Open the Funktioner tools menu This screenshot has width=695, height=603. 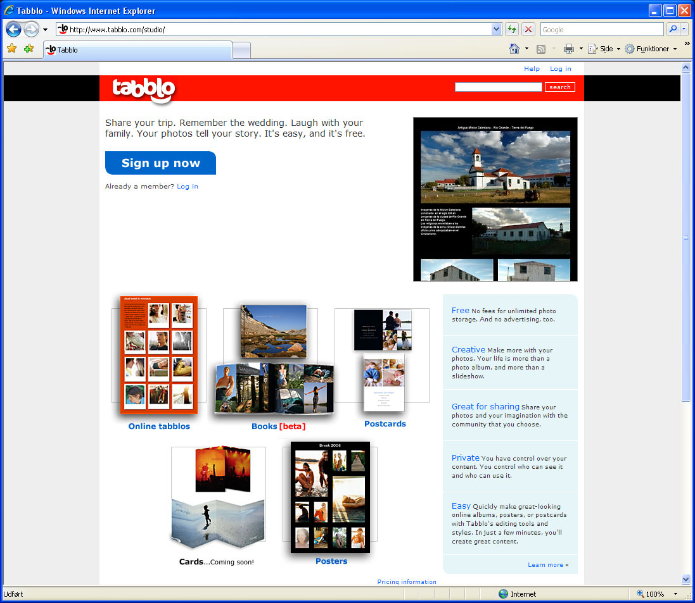(651, 49)
